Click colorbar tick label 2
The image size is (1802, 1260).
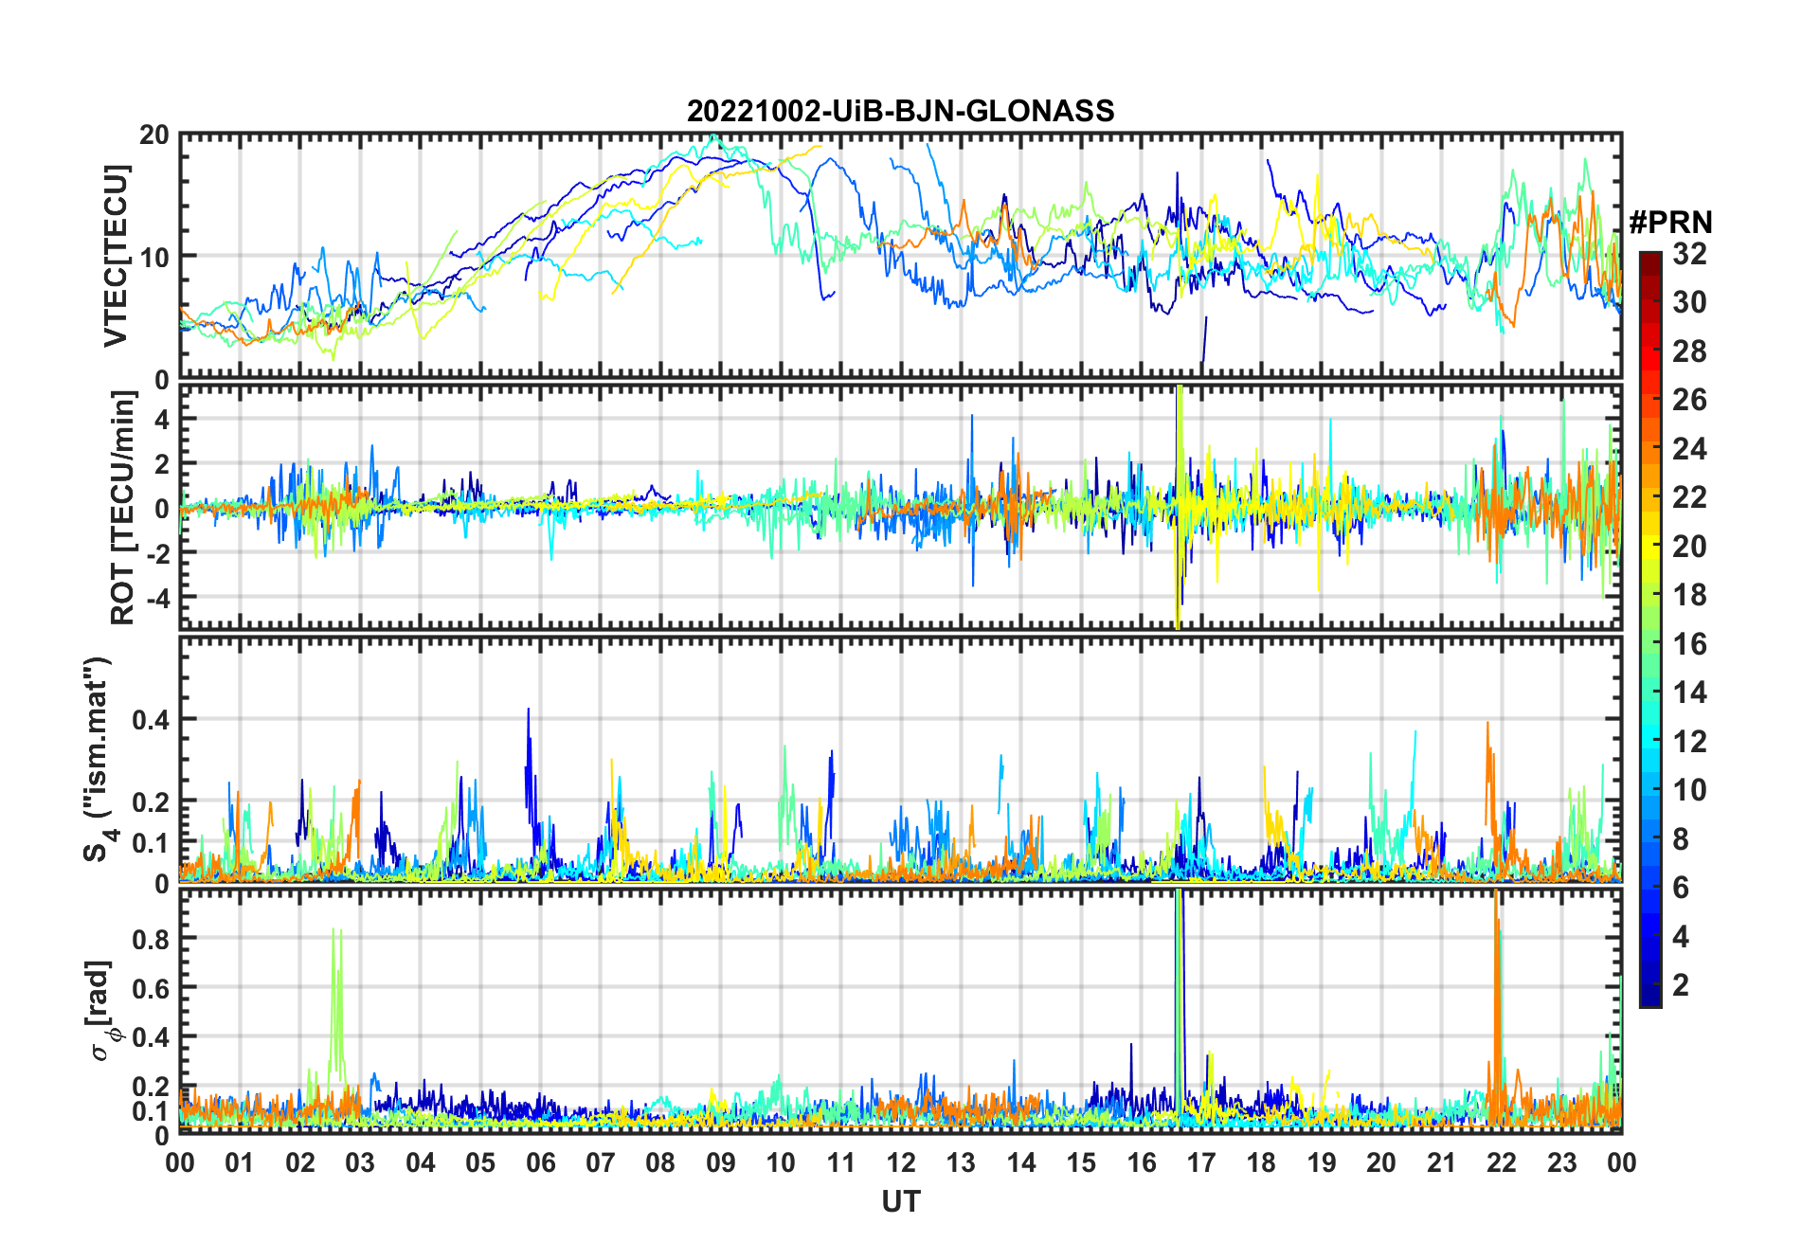click(1681, 984)
